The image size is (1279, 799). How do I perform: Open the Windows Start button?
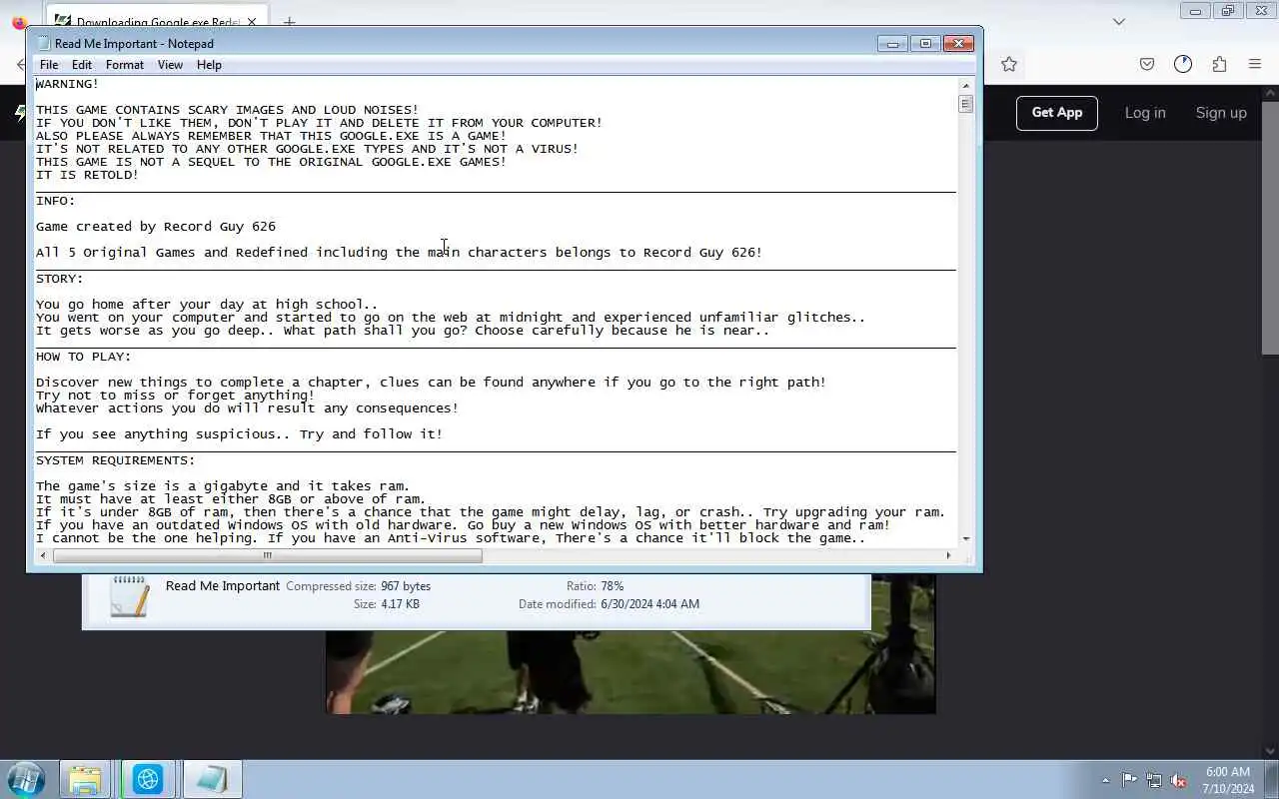pyautogui.click(x=26, y=779)
